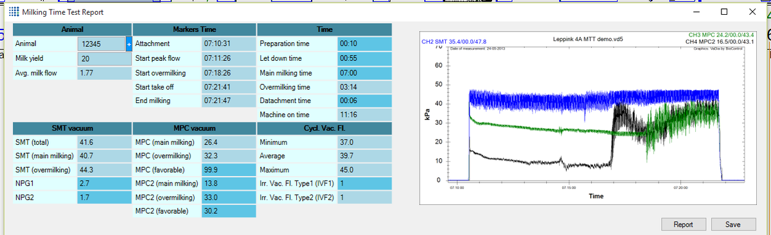Screen dimensions: 771x235
Task: Select Cycl. Vac. Fl. Maximum value 45.0
Action: pos(364,170)
